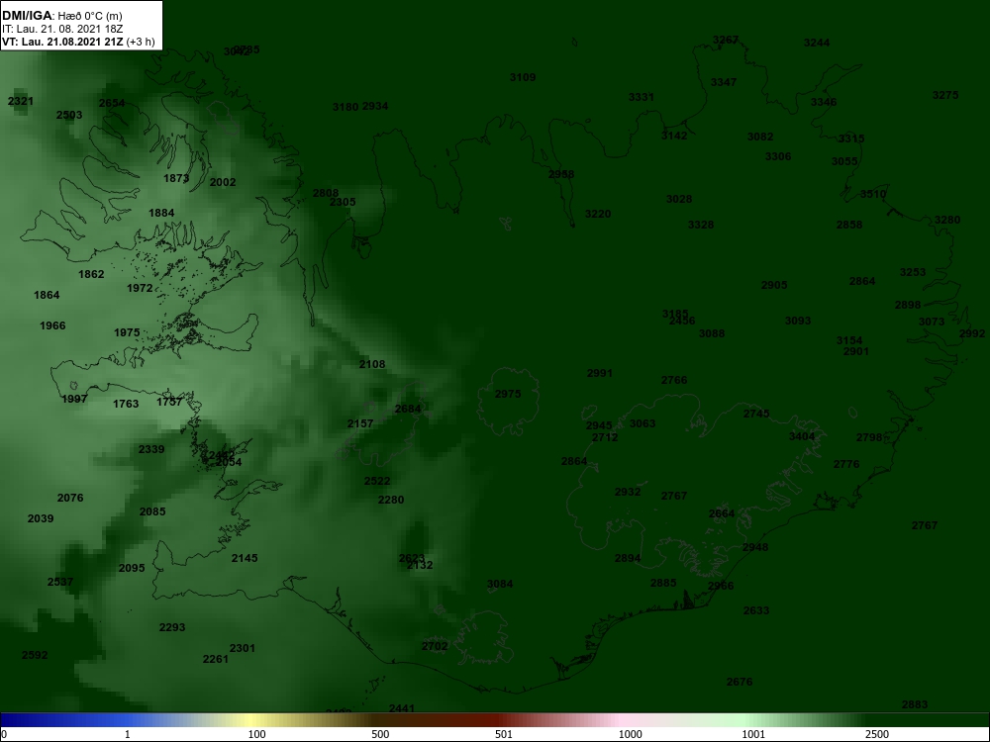Click the 2676 map value

740,682
